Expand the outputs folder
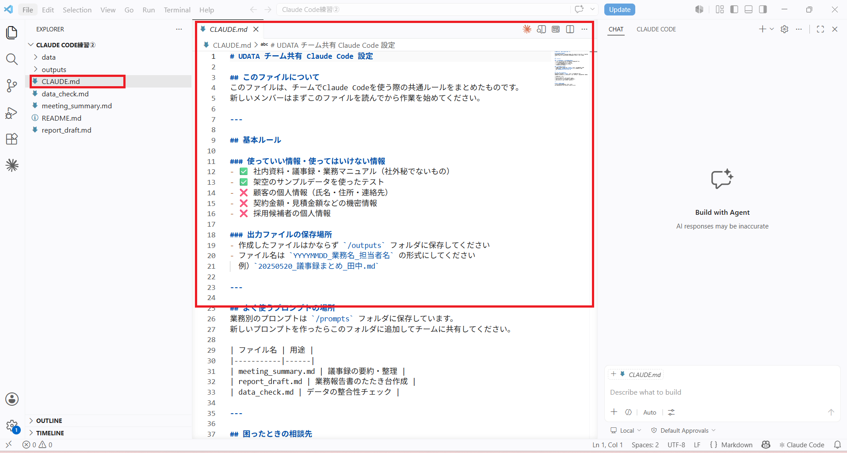 (x=108, y=69)
